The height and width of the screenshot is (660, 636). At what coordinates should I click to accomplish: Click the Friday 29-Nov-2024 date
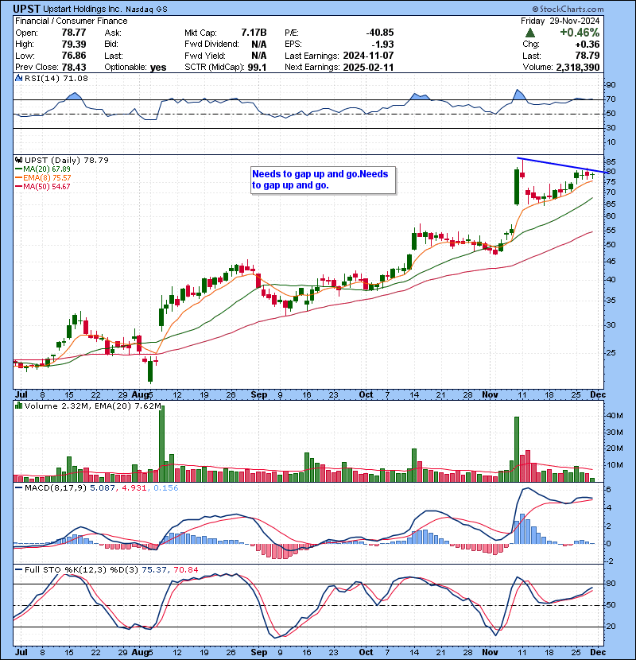pyautogui.click(x=560, y=21)
